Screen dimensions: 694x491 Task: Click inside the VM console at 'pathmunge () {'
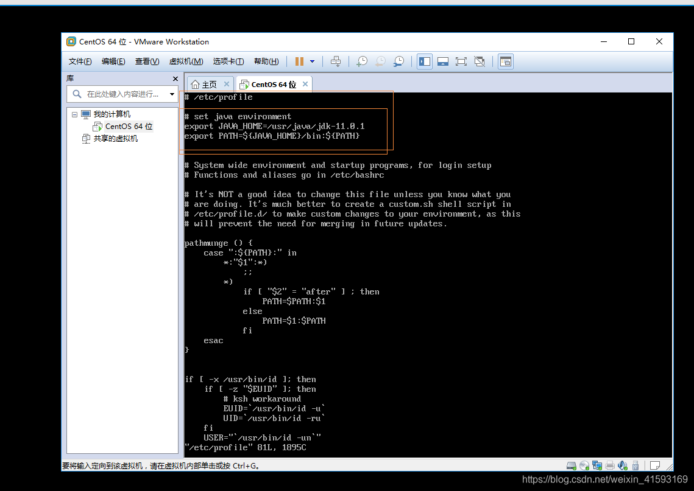pos(219,243)
